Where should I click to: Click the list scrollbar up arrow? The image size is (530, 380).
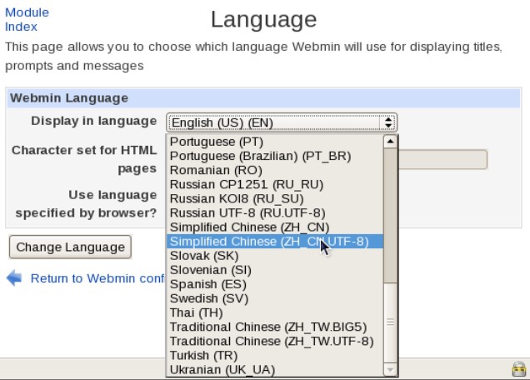click(x=390, y=142)
